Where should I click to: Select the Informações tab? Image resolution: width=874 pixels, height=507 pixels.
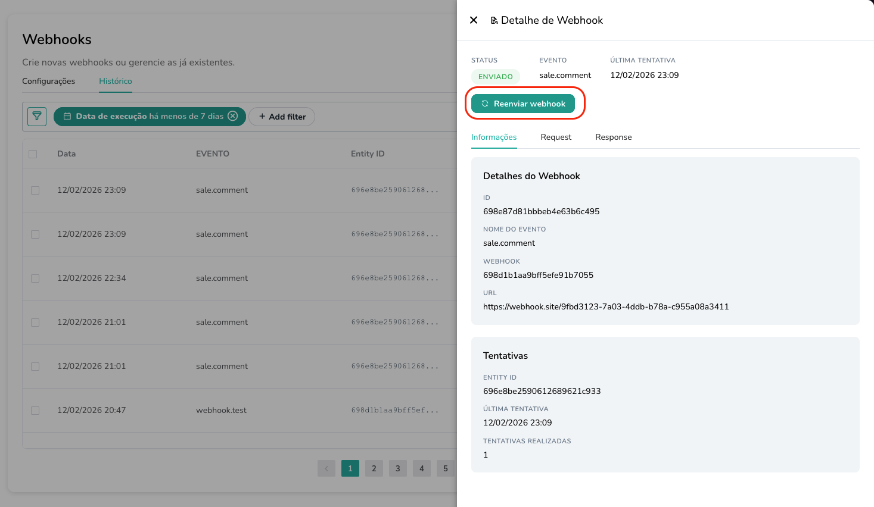click(x=493, y=137)
